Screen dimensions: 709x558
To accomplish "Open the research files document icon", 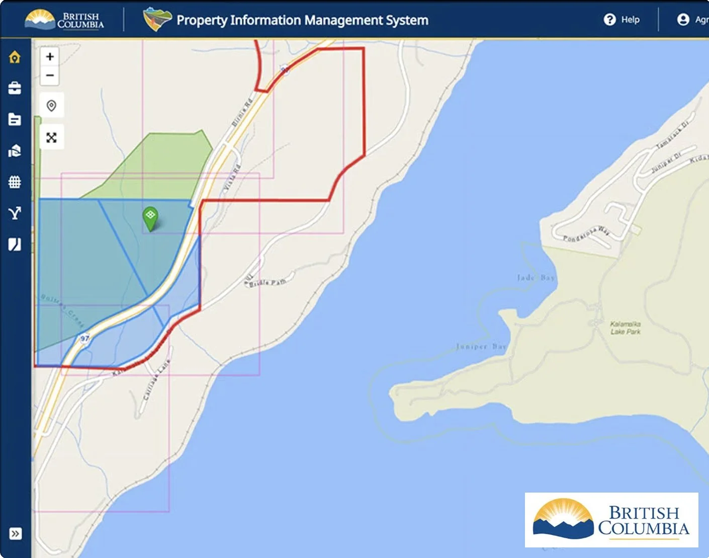I will coord(15,119).
